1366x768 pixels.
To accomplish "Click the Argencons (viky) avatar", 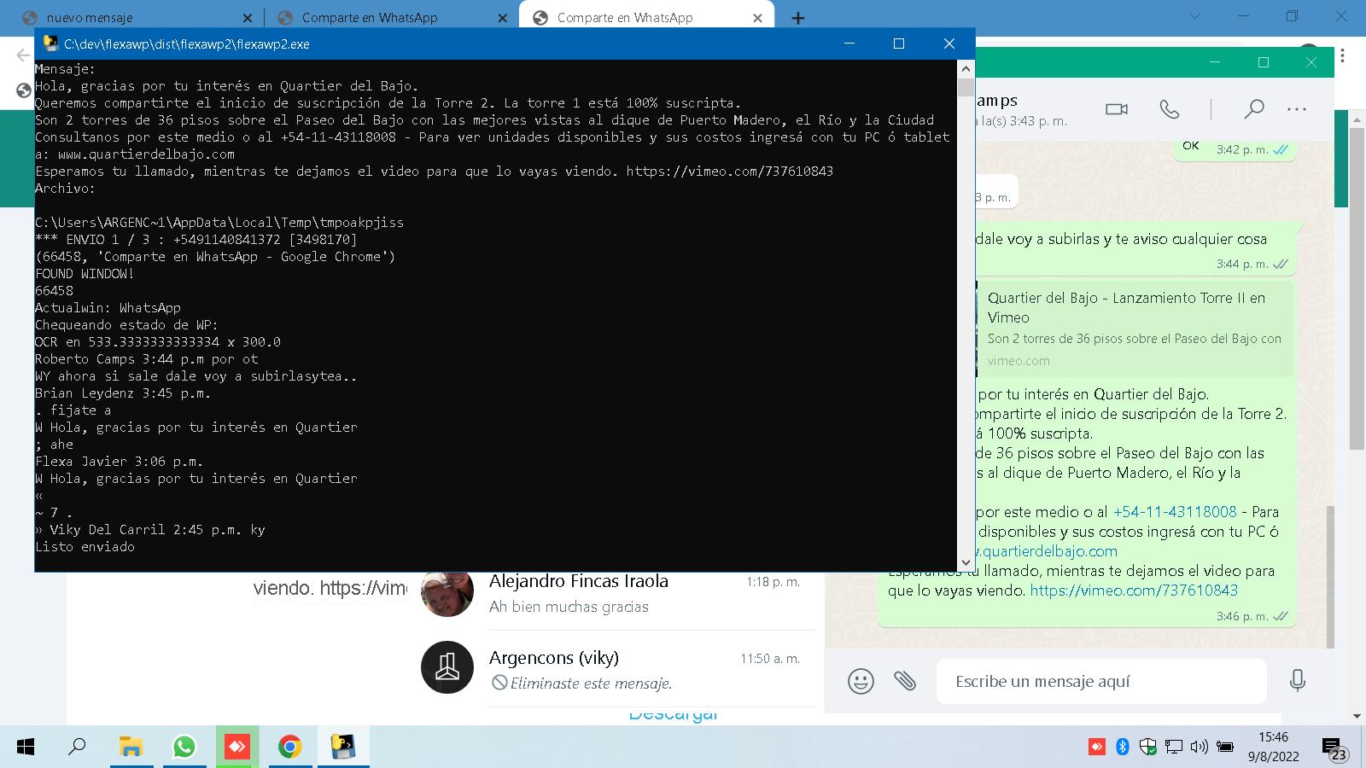I will 447,667.
